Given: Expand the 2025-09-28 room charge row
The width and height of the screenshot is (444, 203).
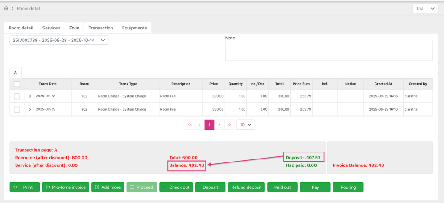Looking at the screenshot, I should point(29,96).
